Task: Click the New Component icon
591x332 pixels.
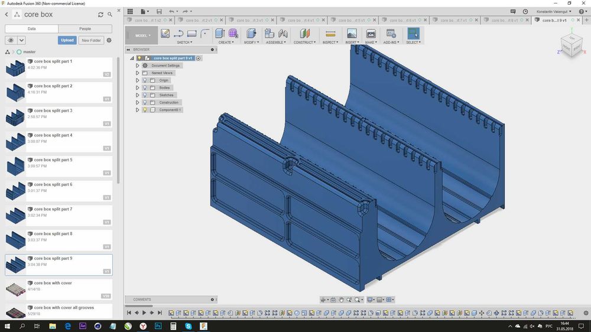Action: [x=269, y=34]
